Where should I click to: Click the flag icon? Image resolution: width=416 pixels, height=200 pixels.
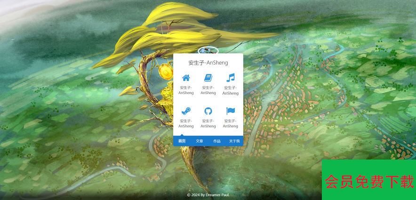pyautogui.click(x=230, y=111)
